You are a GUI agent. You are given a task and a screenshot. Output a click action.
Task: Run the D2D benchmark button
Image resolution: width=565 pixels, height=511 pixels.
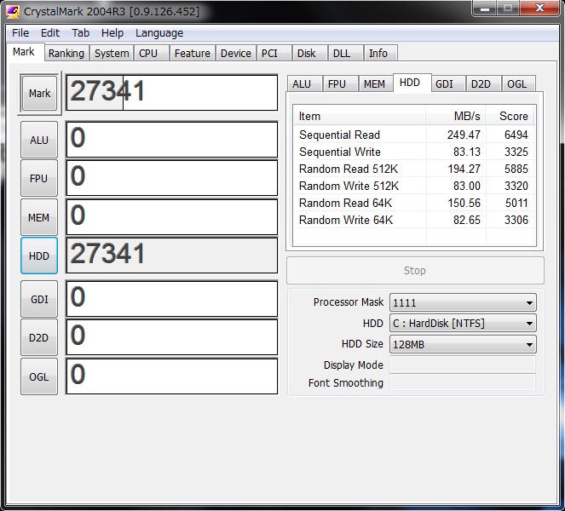click(x=39, y=337)
